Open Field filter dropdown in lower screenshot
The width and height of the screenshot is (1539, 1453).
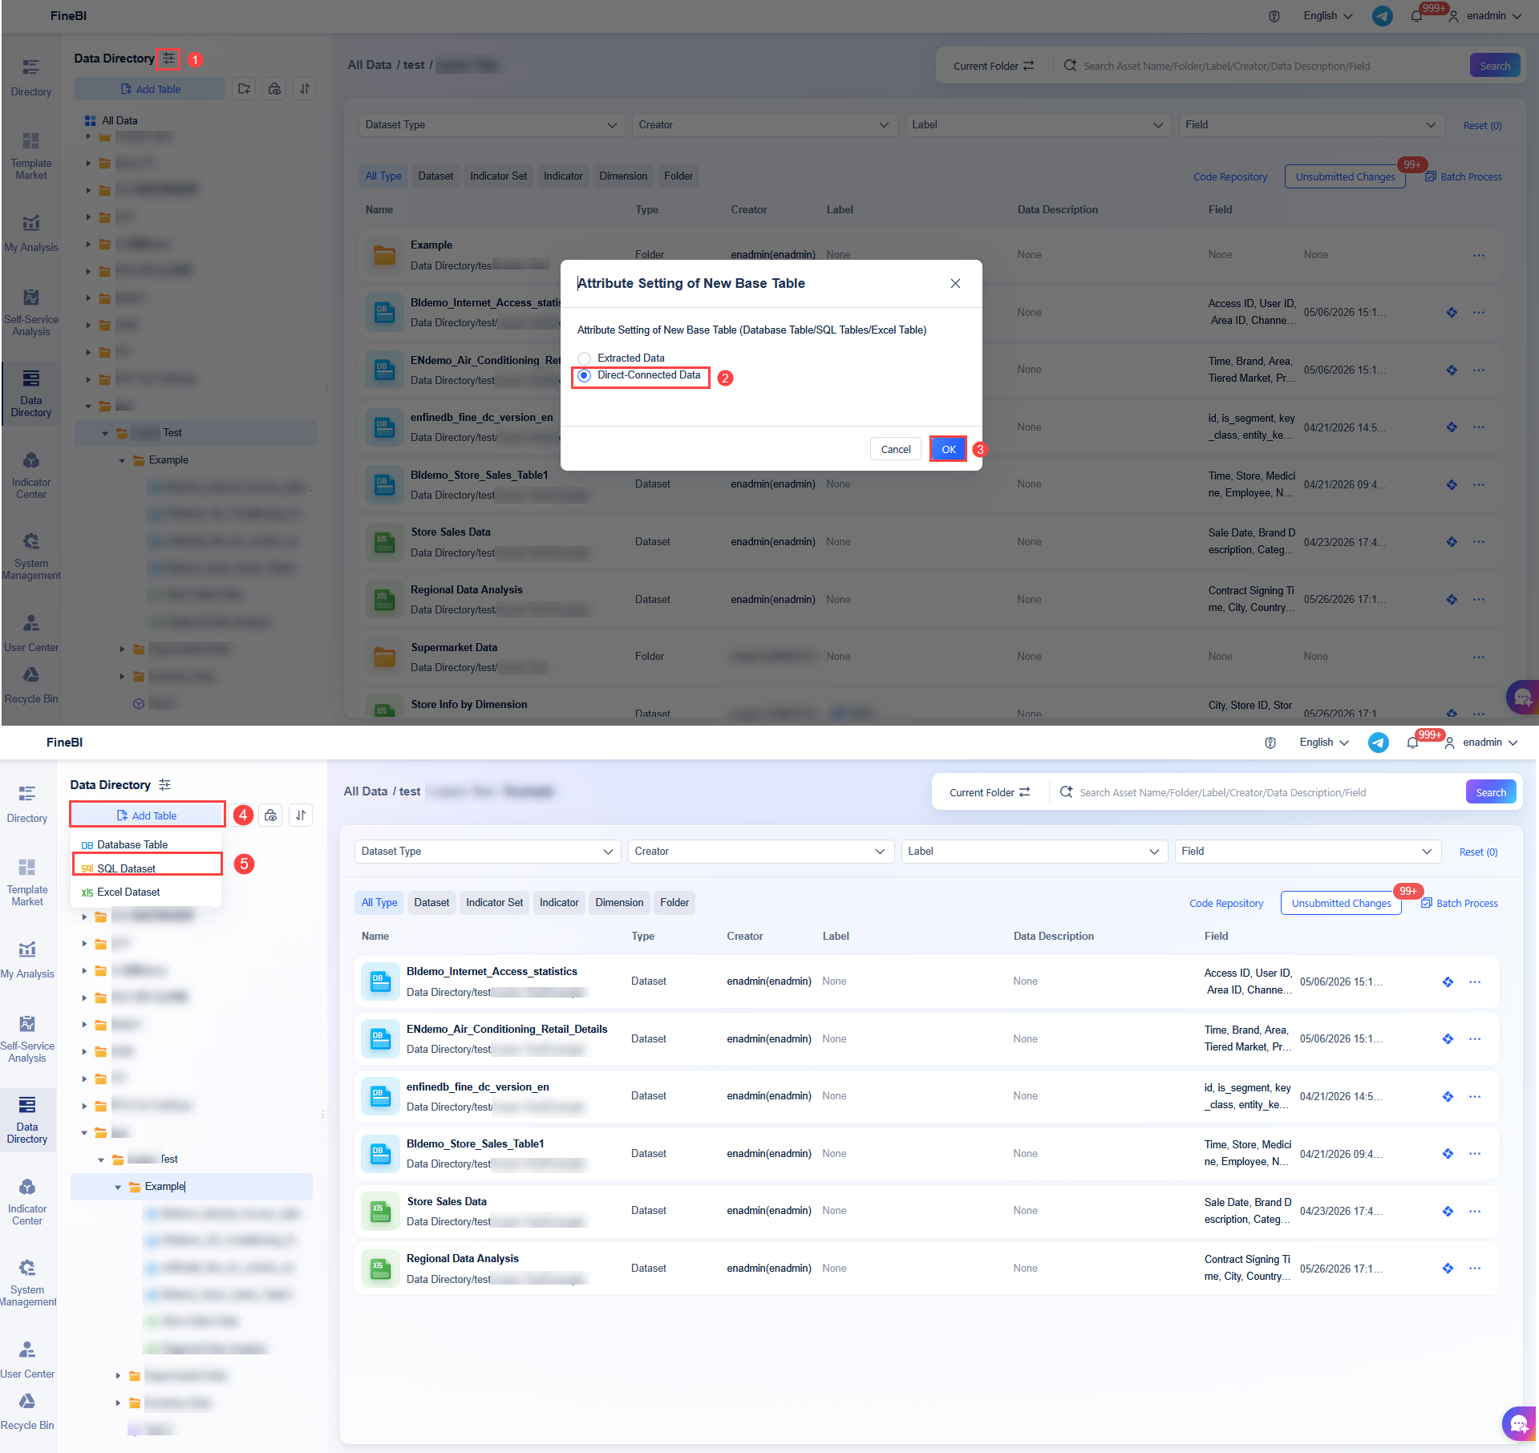pos(1308,852)
